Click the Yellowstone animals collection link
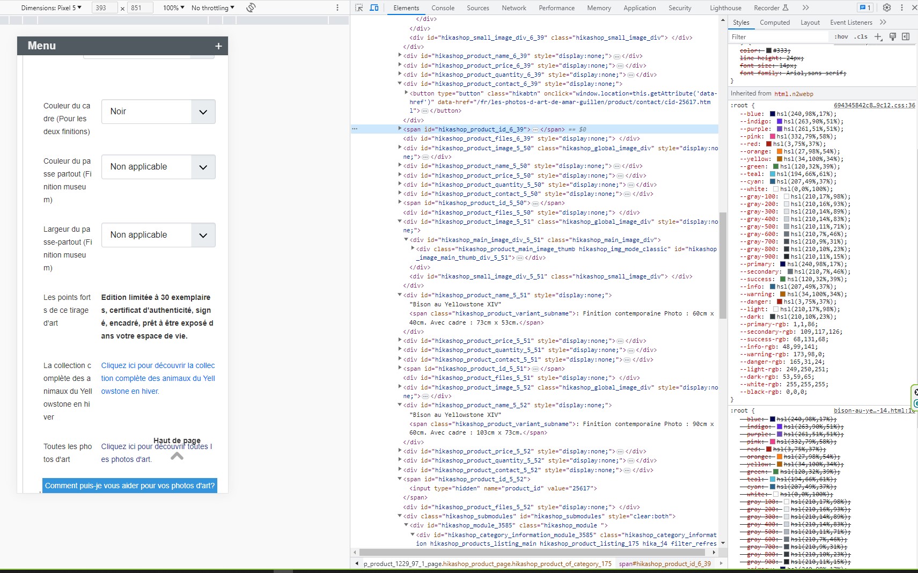The height and width of the screenshot is (573, 918). pyautogui.click(x=158, y=378)
